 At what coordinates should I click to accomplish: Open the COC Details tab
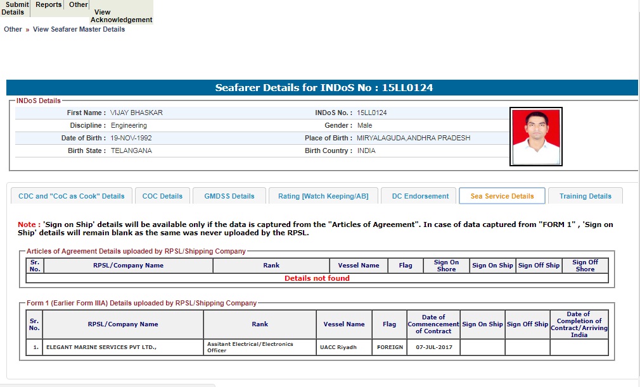click(x=162, y=196)
